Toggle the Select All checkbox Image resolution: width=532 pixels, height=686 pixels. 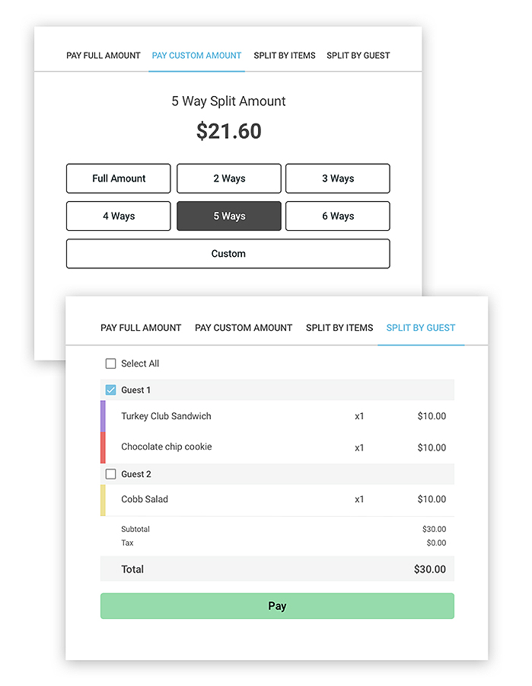(x=110, y=364)
